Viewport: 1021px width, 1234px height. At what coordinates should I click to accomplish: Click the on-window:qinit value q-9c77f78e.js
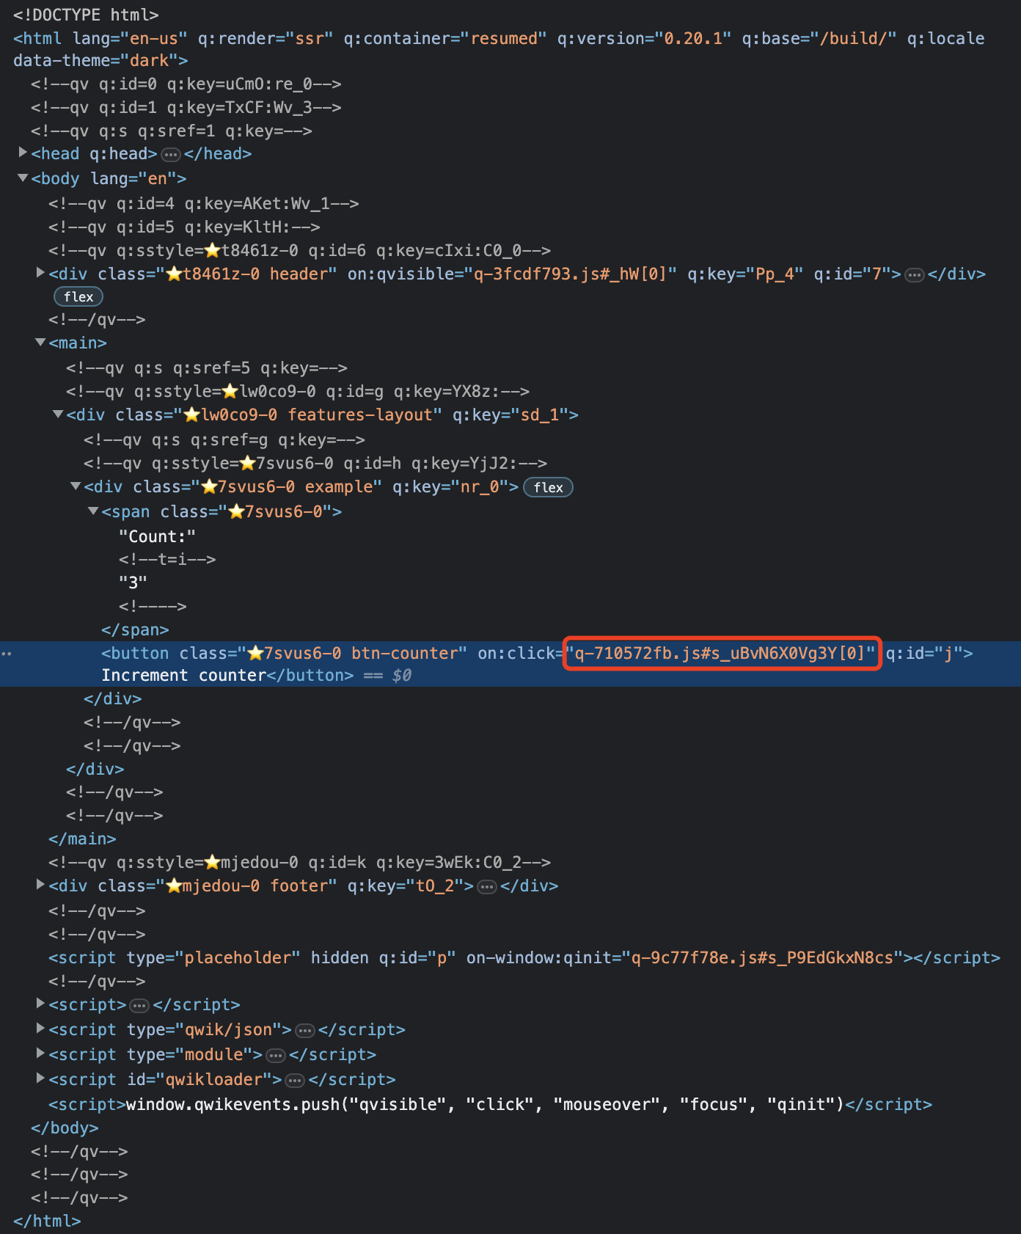762,958
